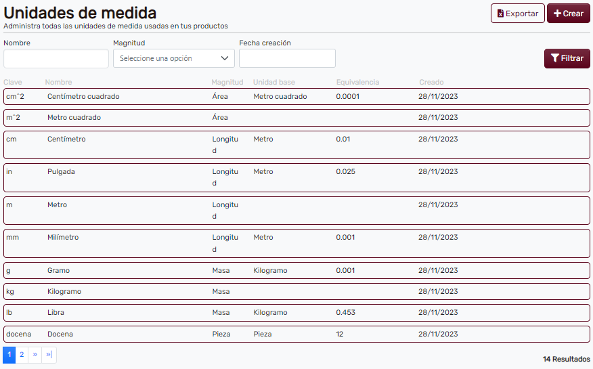Select the Metro cuadrado row
This screenshot has width=593, height=369.
[74, 118]
